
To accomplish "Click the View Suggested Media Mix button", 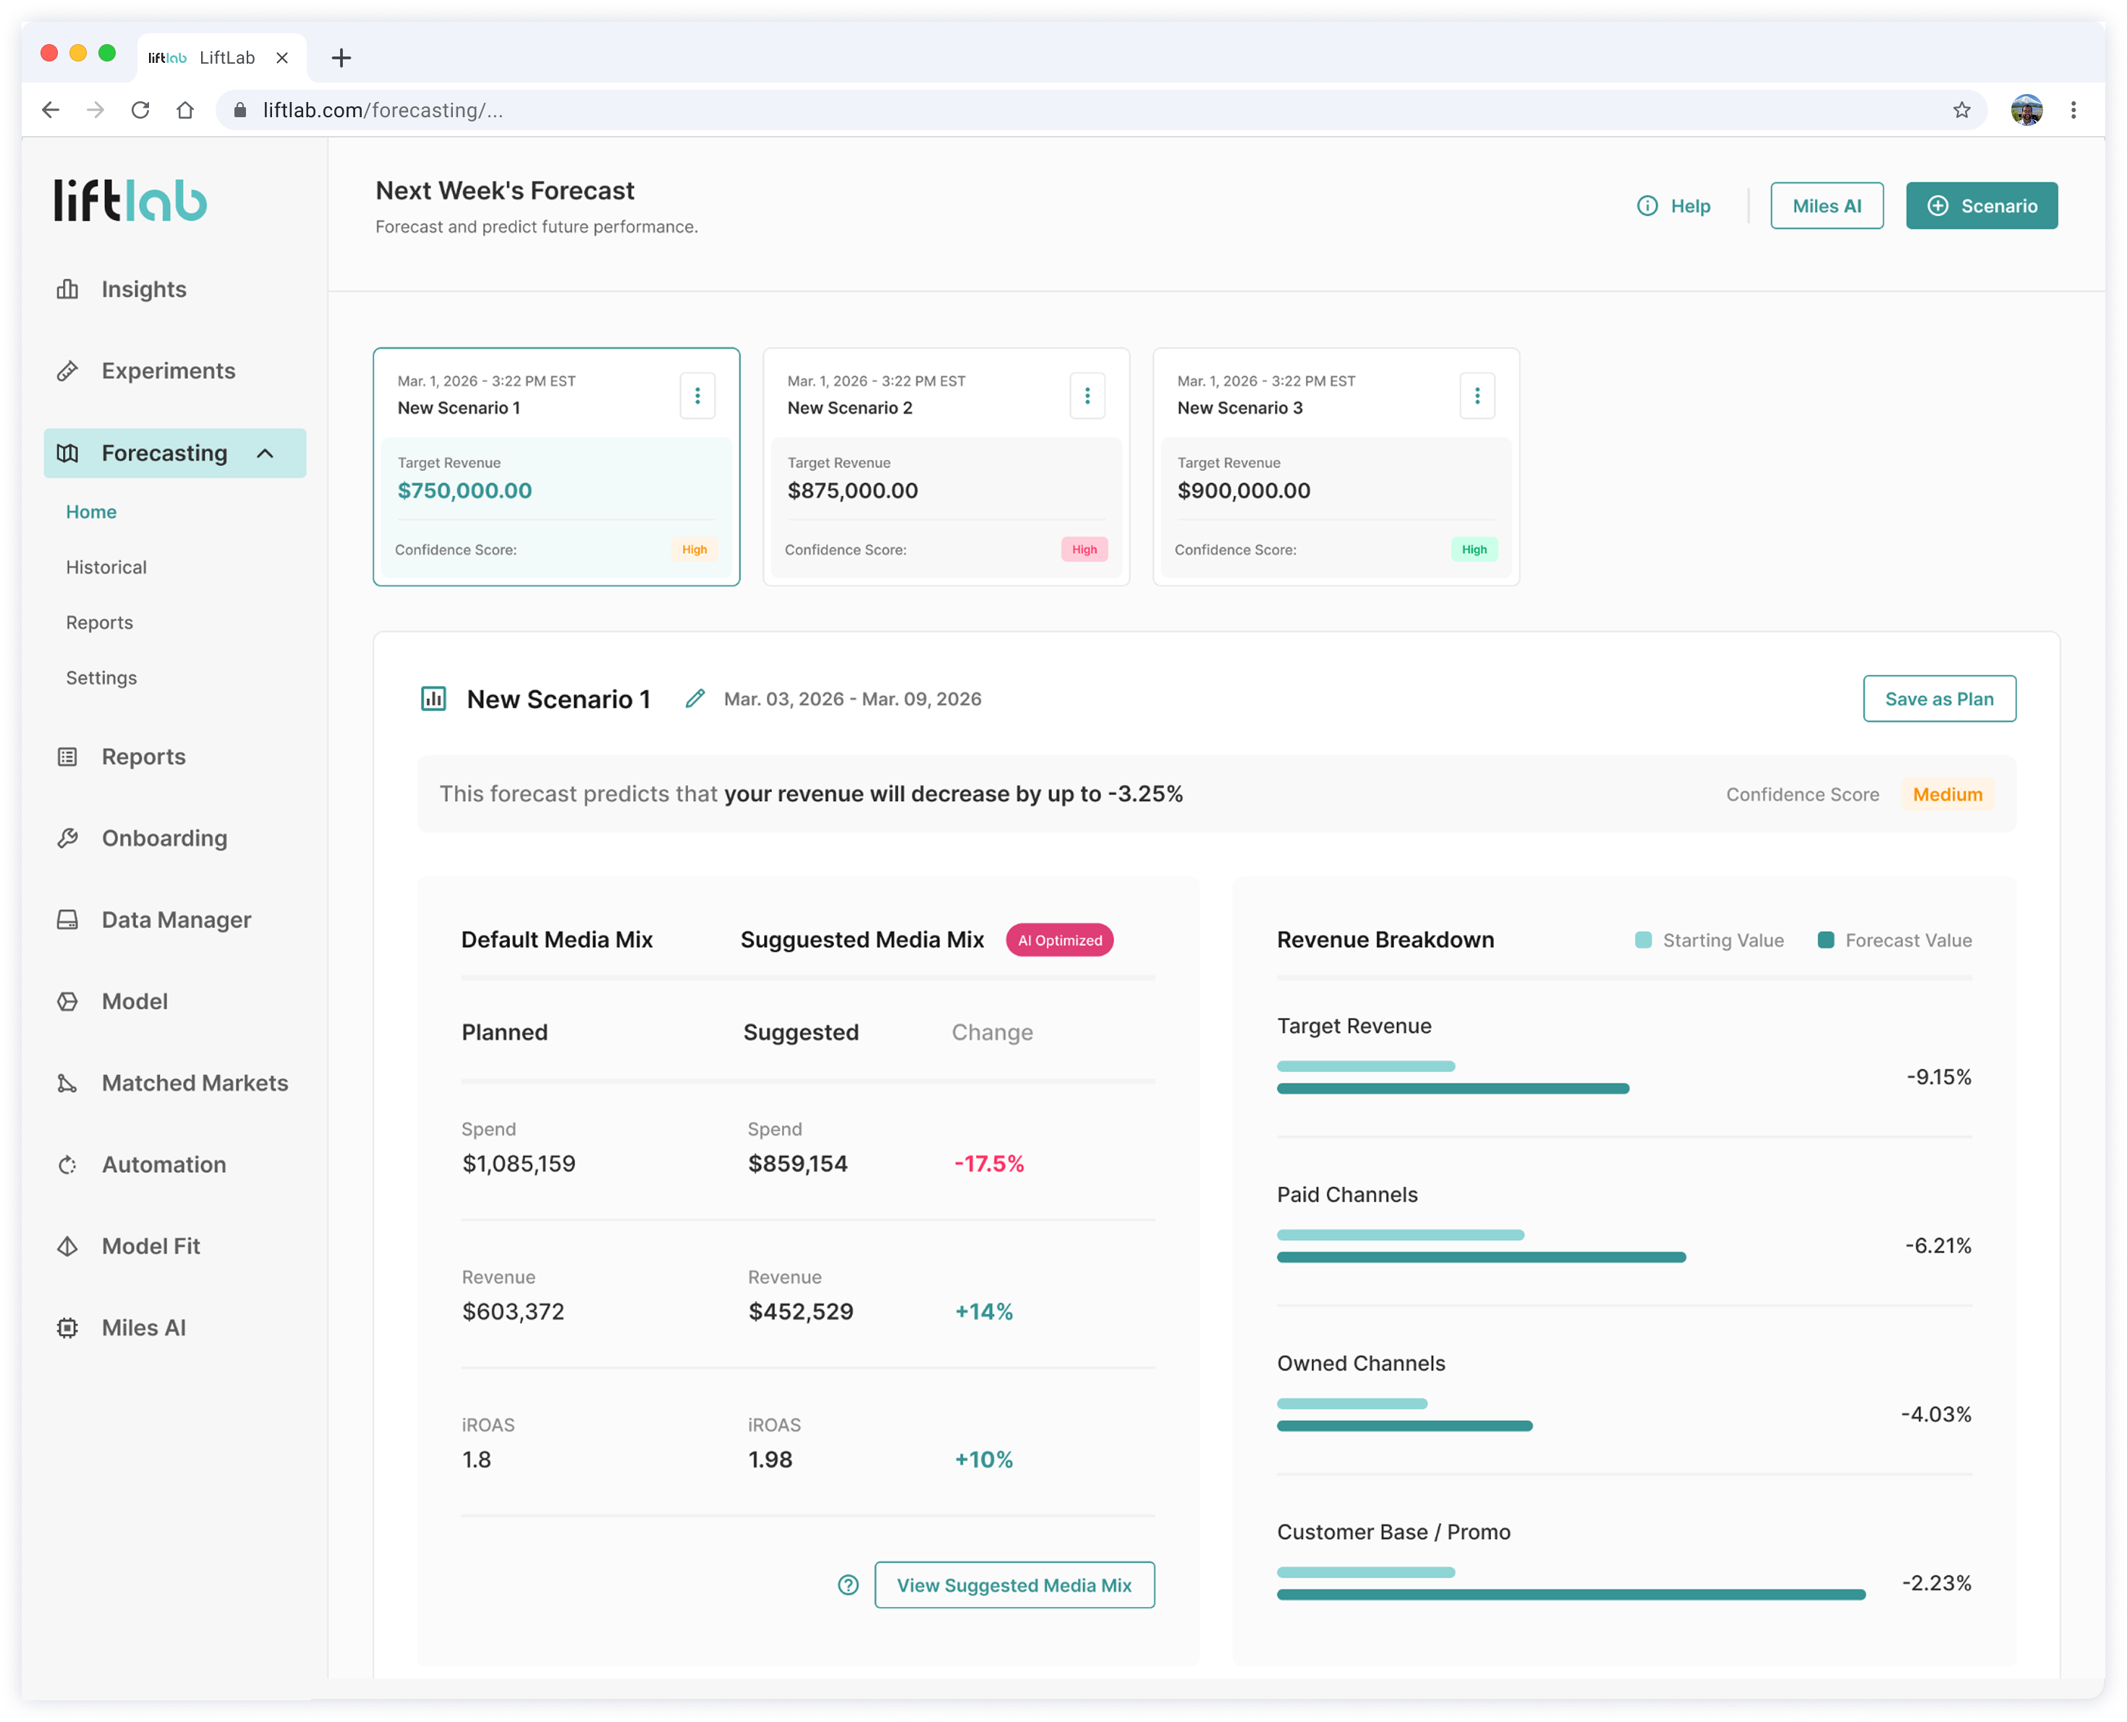I will [x=1014, y=1585].
